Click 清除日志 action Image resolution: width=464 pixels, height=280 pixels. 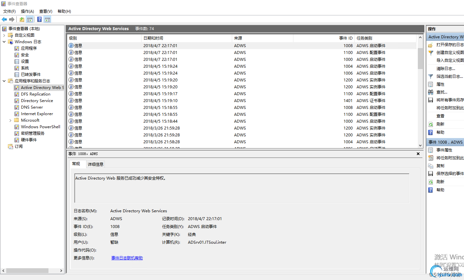click(x=446, y=68)
